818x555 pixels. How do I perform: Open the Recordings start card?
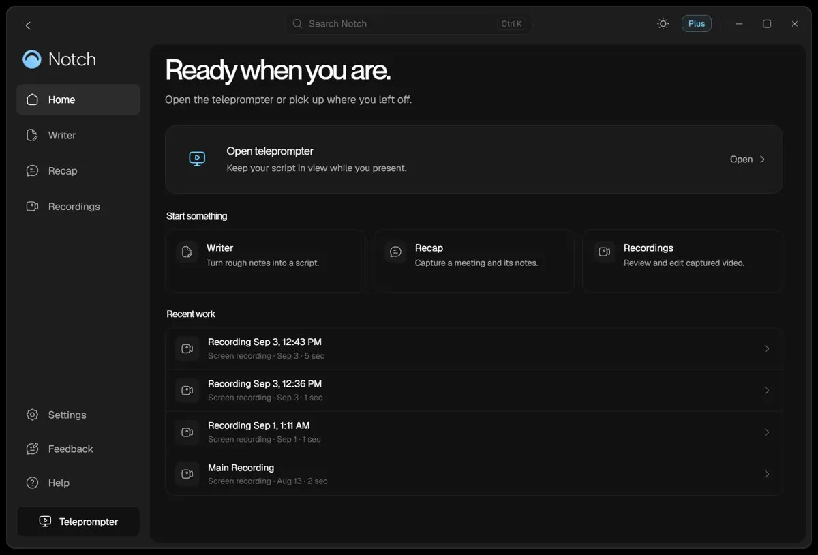pos(682,261)
